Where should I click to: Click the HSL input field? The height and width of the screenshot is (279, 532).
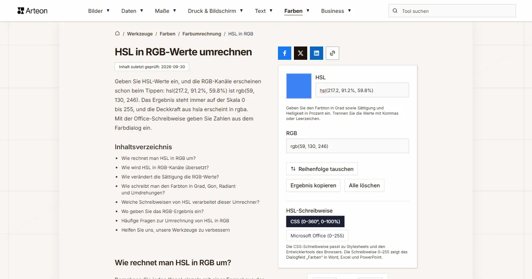[362, 90]
